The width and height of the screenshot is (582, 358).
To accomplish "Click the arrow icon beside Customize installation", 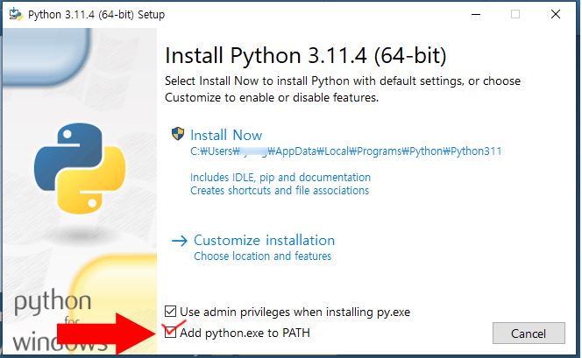I will coord(180,241).
